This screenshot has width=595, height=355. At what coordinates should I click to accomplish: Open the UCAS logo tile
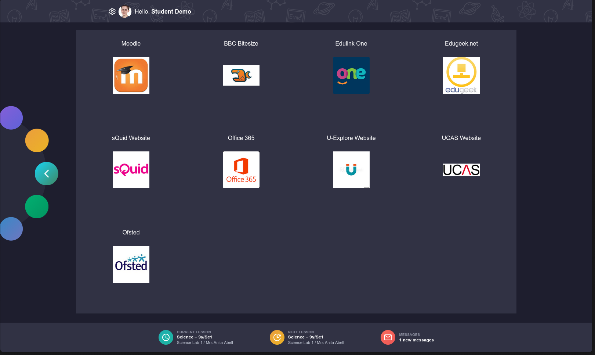(x=461, y=170)
